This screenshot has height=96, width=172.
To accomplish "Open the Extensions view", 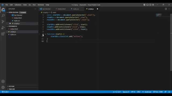I will click(3, 34).
